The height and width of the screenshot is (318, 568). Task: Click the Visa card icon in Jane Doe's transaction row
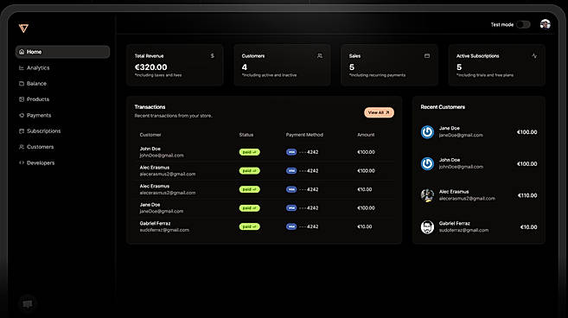[x=291, y=208]
